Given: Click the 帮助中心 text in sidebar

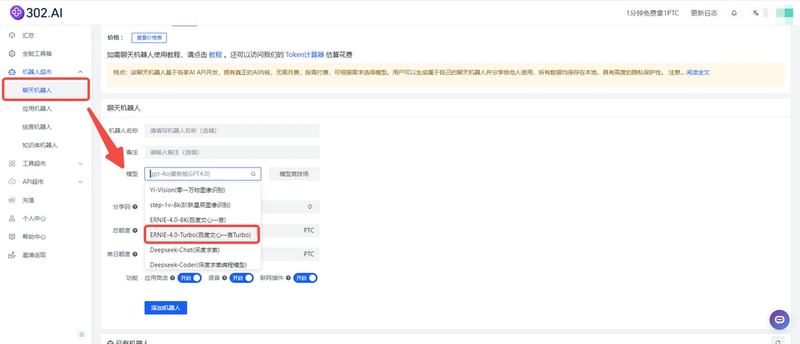Looking at the screenshot, I should tap(34, 237).
